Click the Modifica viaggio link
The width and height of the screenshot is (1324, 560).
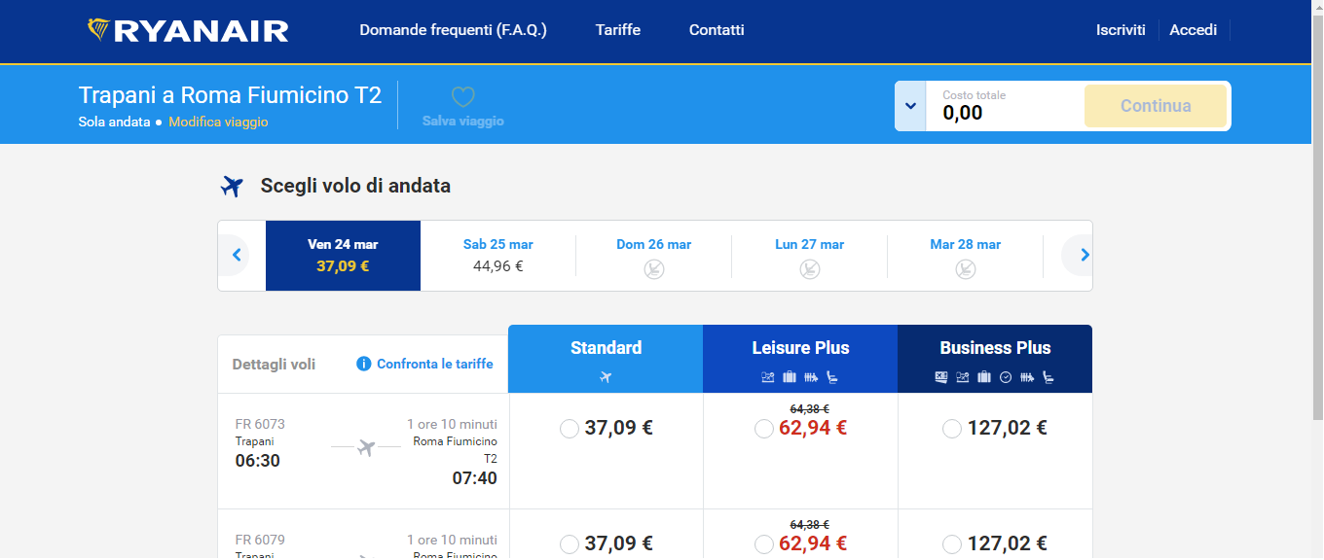coord(218,122)
